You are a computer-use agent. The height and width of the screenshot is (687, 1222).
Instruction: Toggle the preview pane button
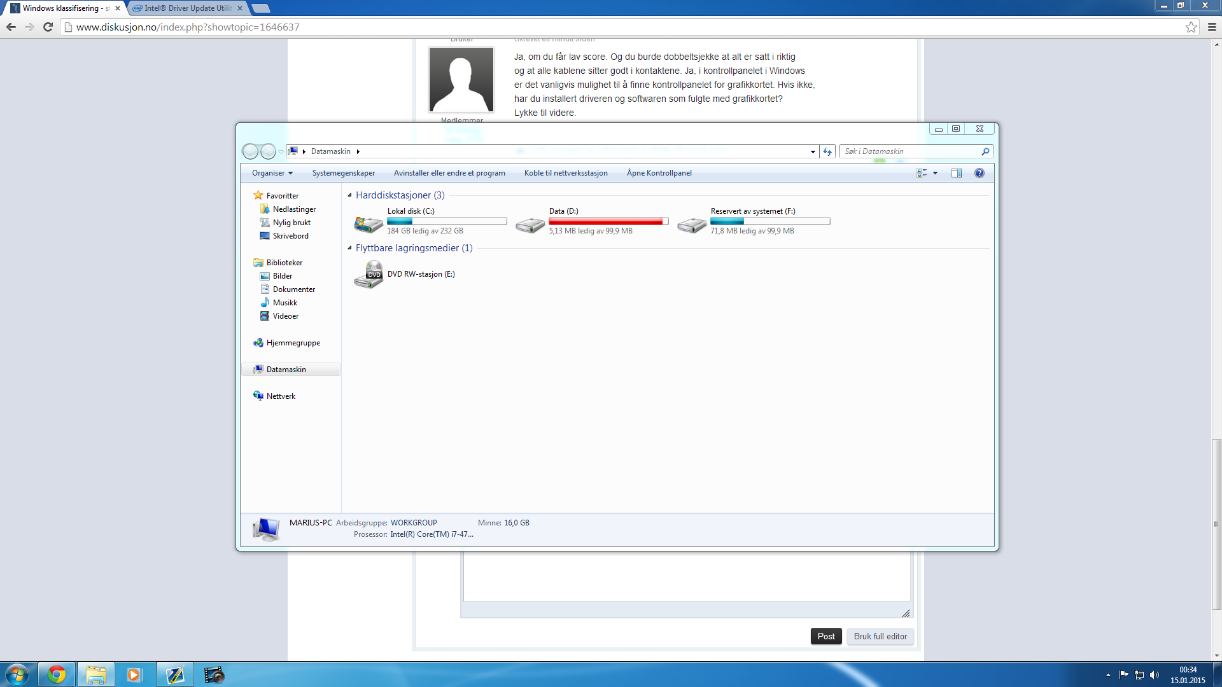956,173
